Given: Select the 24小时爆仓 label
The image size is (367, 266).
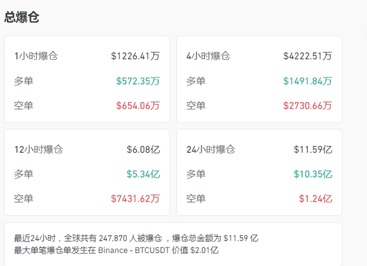Looking at the screenshot, I should [211, 149].
